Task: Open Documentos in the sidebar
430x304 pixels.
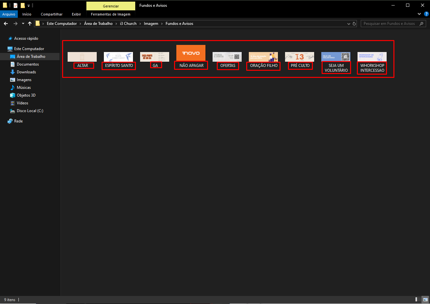Action: pos(28,64)
